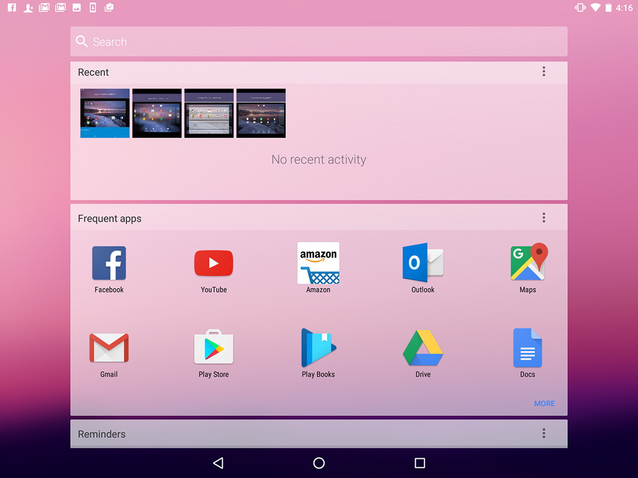
Task: Tap the "No recent activity" message
Action: point(319,159)
